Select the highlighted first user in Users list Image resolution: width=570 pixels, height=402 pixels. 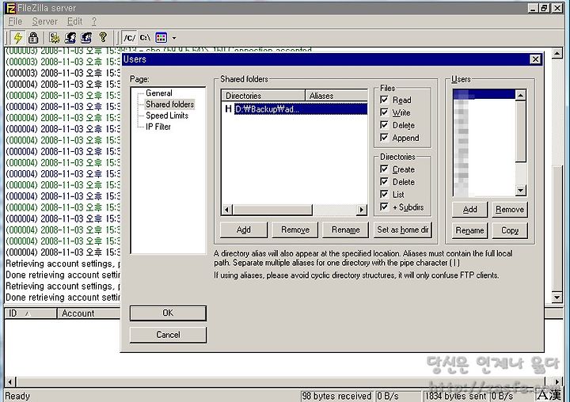click(x=484, y=95)
